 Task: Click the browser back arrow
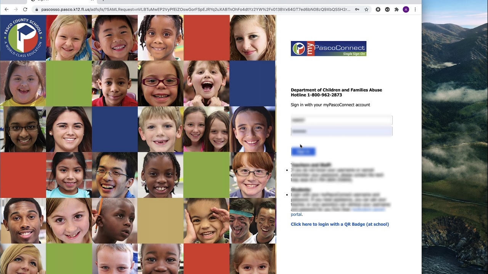(6, 10)
